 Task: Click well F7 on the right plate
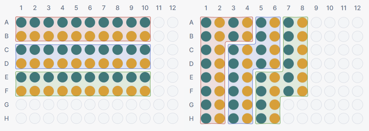[x=288, y=91]
